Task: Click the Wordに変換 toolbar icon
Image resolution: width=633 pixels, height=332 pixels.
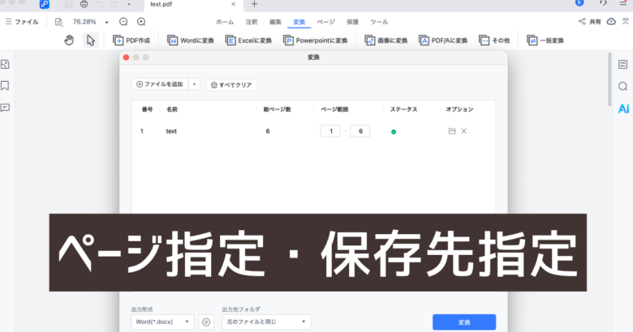Action: [x=192, y=40]
